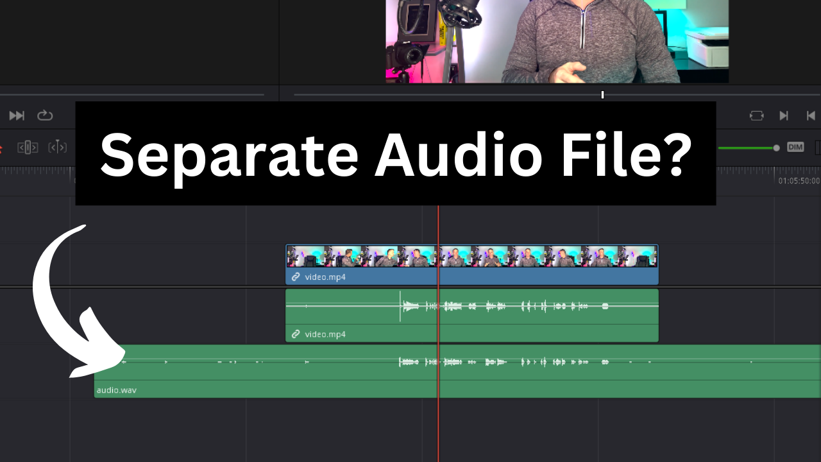The image size is (821, 462).
Task: Select the video.mp4 audio clip
Action: pyautogui.click(x=472, y=315)
